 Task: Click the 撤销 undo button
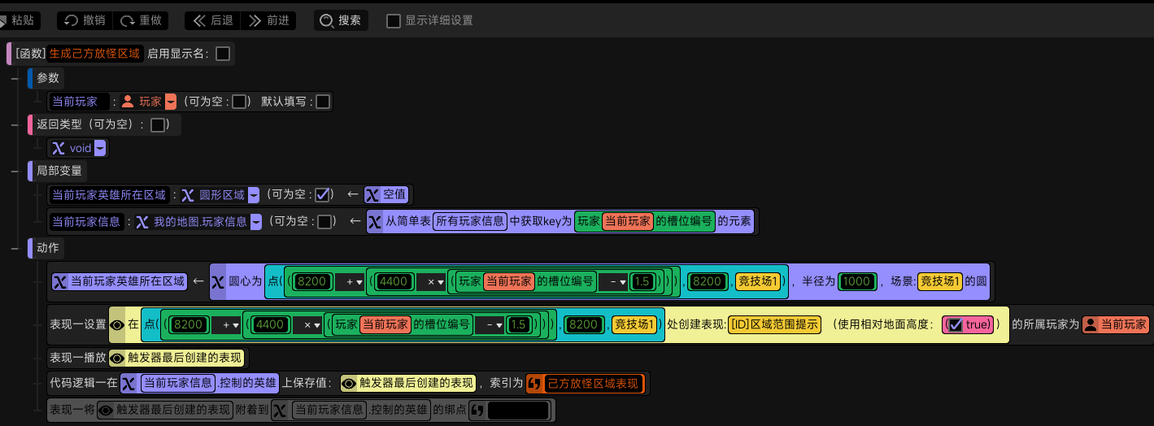[84, 20]
